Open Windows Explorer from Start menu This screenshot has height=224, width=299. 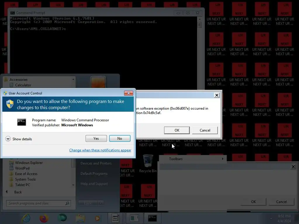[29, 163]
